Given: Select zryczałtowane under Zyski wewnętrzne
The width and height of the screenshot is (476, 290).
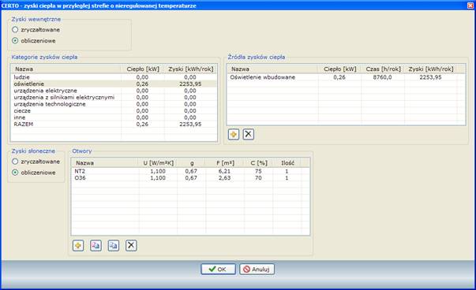Looking at the screenshot, I should coord(36,30).
